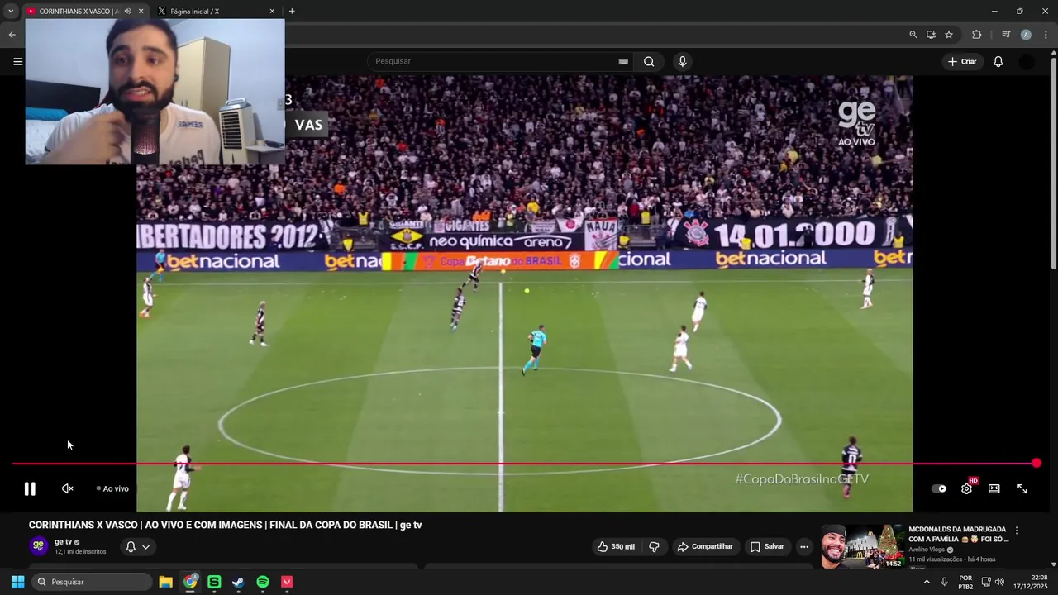This screenshot has width=1058, height=595.
Task: Bookmark this page with the star icon
Action: 949,35
